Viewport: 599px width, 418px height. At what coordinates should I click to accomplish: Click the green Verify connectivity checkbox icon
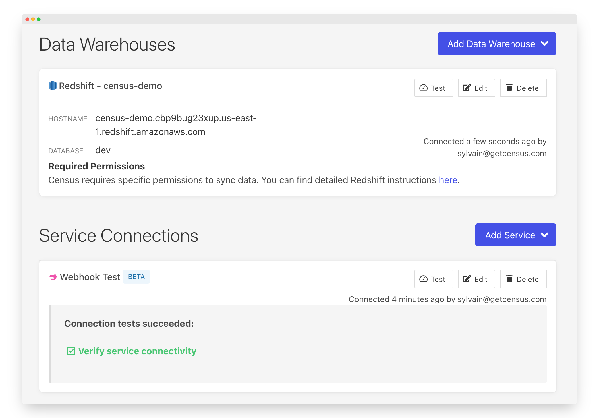click(71, 351)
